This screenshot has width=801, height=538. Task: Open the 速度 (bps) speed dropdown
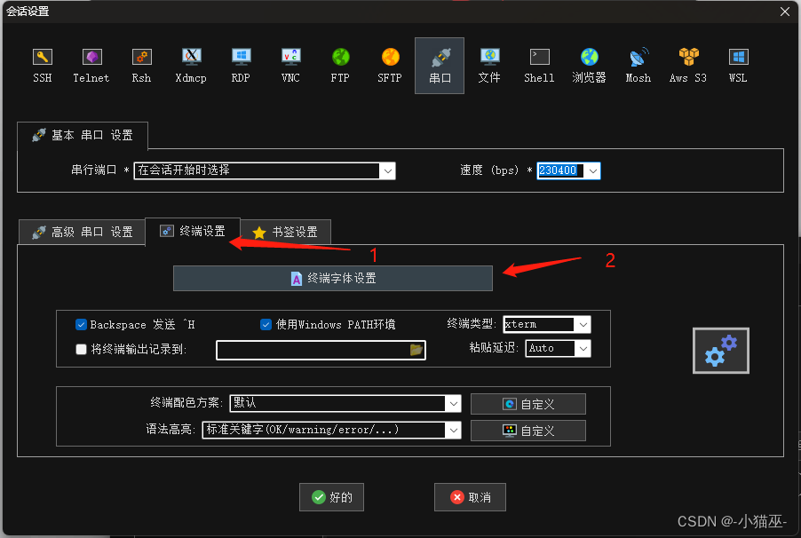pos(592,170)
